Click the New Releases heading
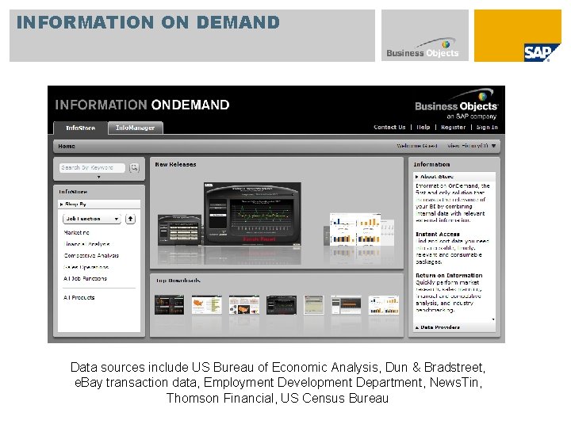The height and width of the screenshot is (428, 571). [x=175, y=164]
